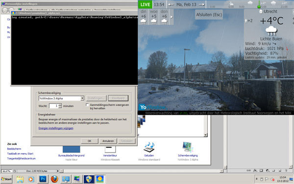Go to previous day with left arrow
This screenshot has height=184, width=294.
click(x=171, y=4)
